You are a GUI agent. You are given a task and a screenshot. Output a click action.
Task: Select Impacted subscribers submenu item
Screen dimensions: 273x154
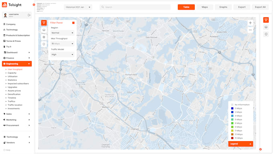(x=18, y=84)
